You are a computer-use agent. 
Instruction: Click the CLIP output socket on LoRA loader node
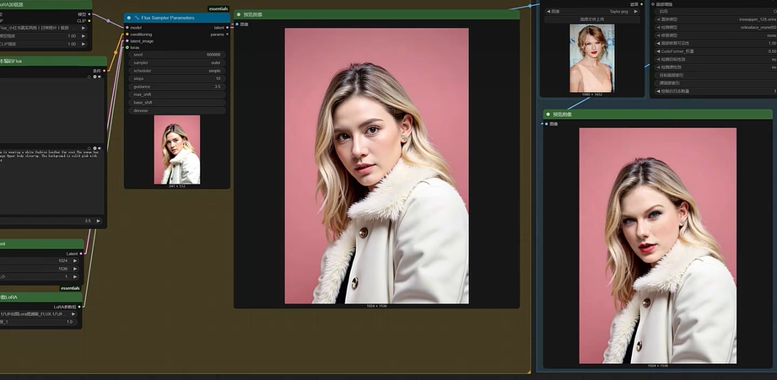pyautogui.click(x=89, y=21)
